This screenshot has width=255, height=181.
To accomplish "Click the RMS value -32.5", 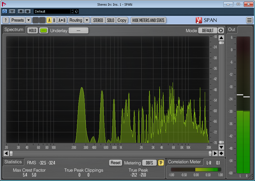I will (42, 163).
